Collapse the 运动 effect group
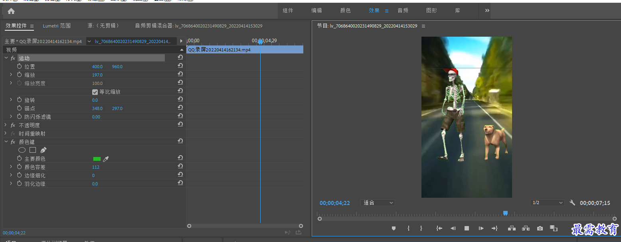 (6, 58)
